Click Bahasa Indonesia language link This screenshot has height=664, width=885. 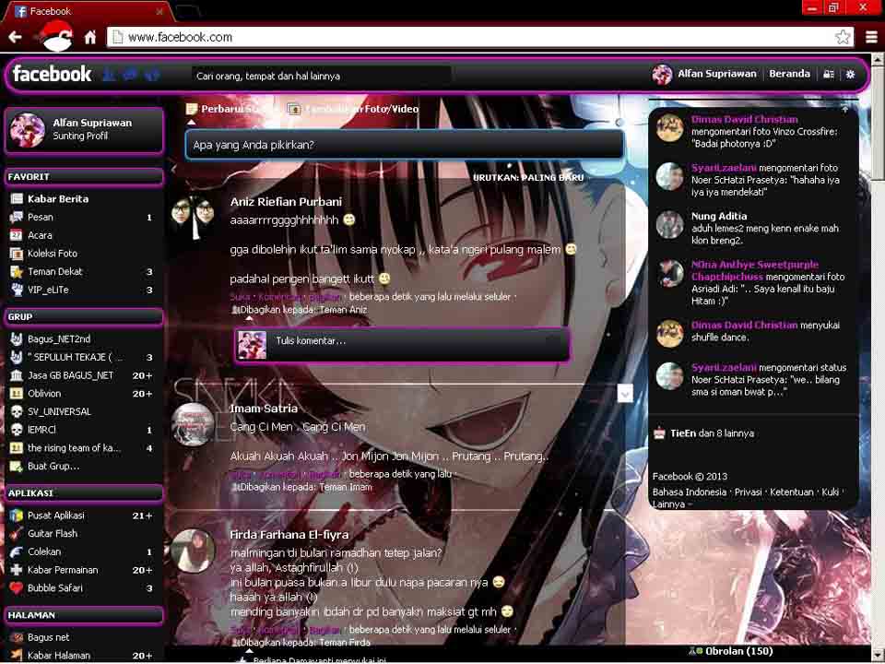690,492
